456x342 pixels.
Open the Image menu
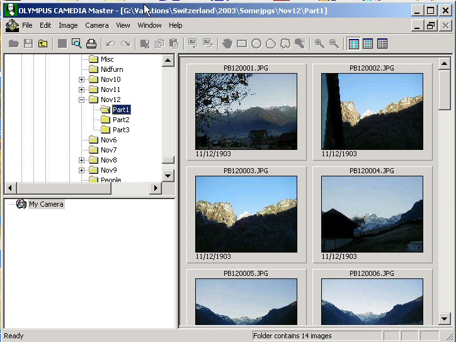click(68, 25)
